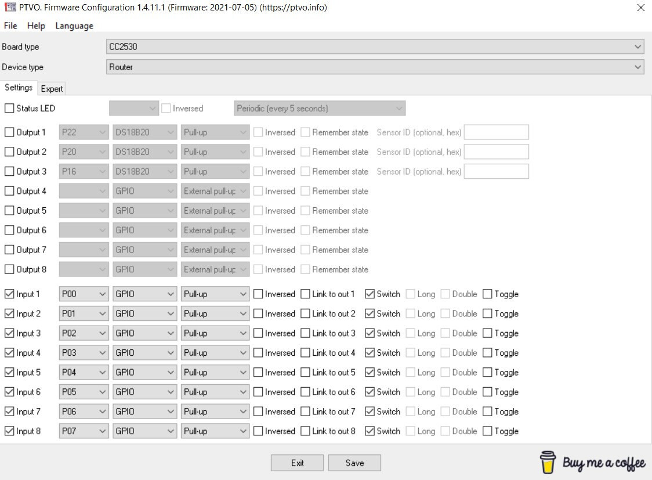This screenshot has width=652, height=480.
Task: Click the Exit button
Action: [298, 463]
